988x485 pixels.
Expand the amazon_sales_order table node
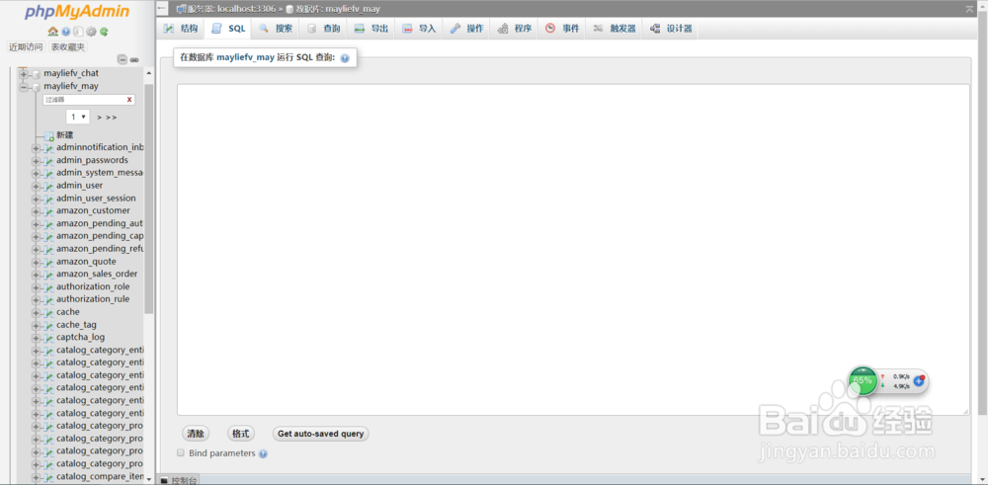36,275
